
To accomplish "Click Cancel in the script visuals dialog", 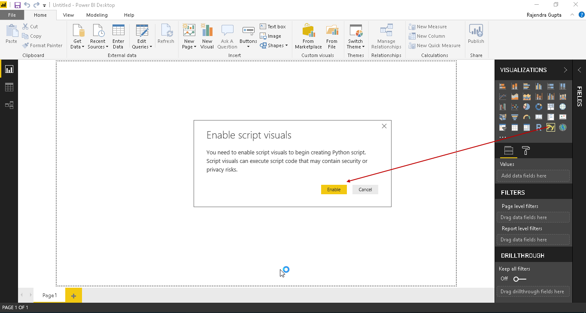I will tap(365, 190).
